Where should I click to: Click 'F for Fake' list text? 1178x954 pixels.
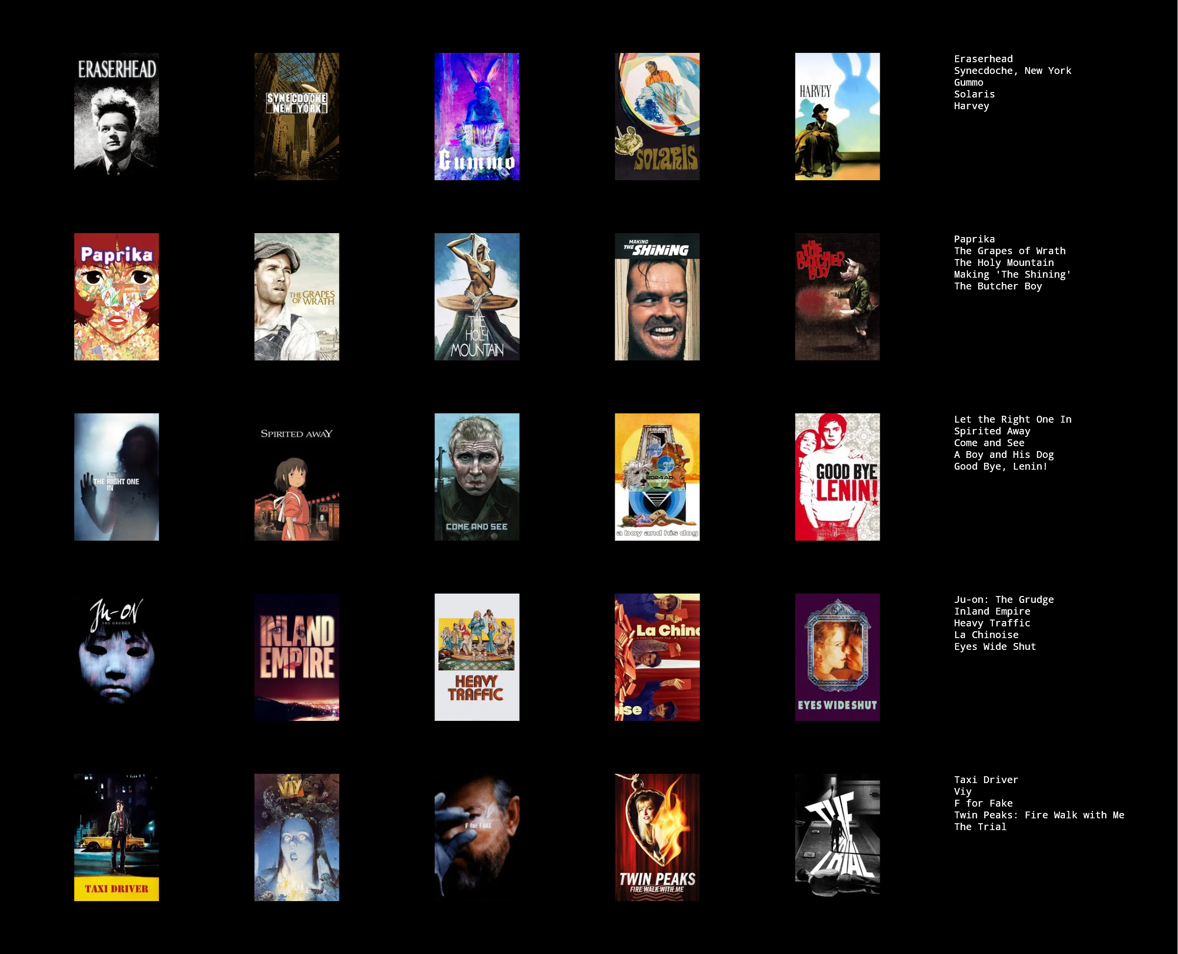tap(984, 804)
